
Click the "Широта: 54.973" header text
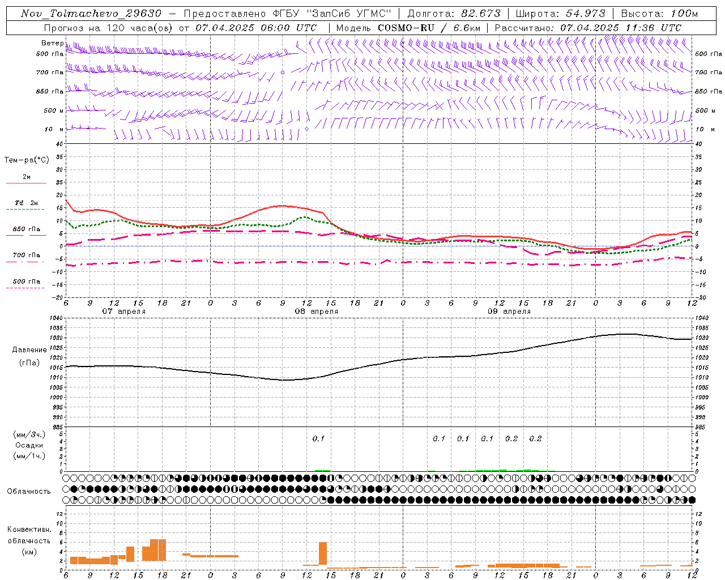[561, 14]
